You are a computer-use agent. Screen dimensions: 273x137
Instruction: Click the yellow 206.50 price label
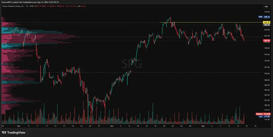coord(267,22)
